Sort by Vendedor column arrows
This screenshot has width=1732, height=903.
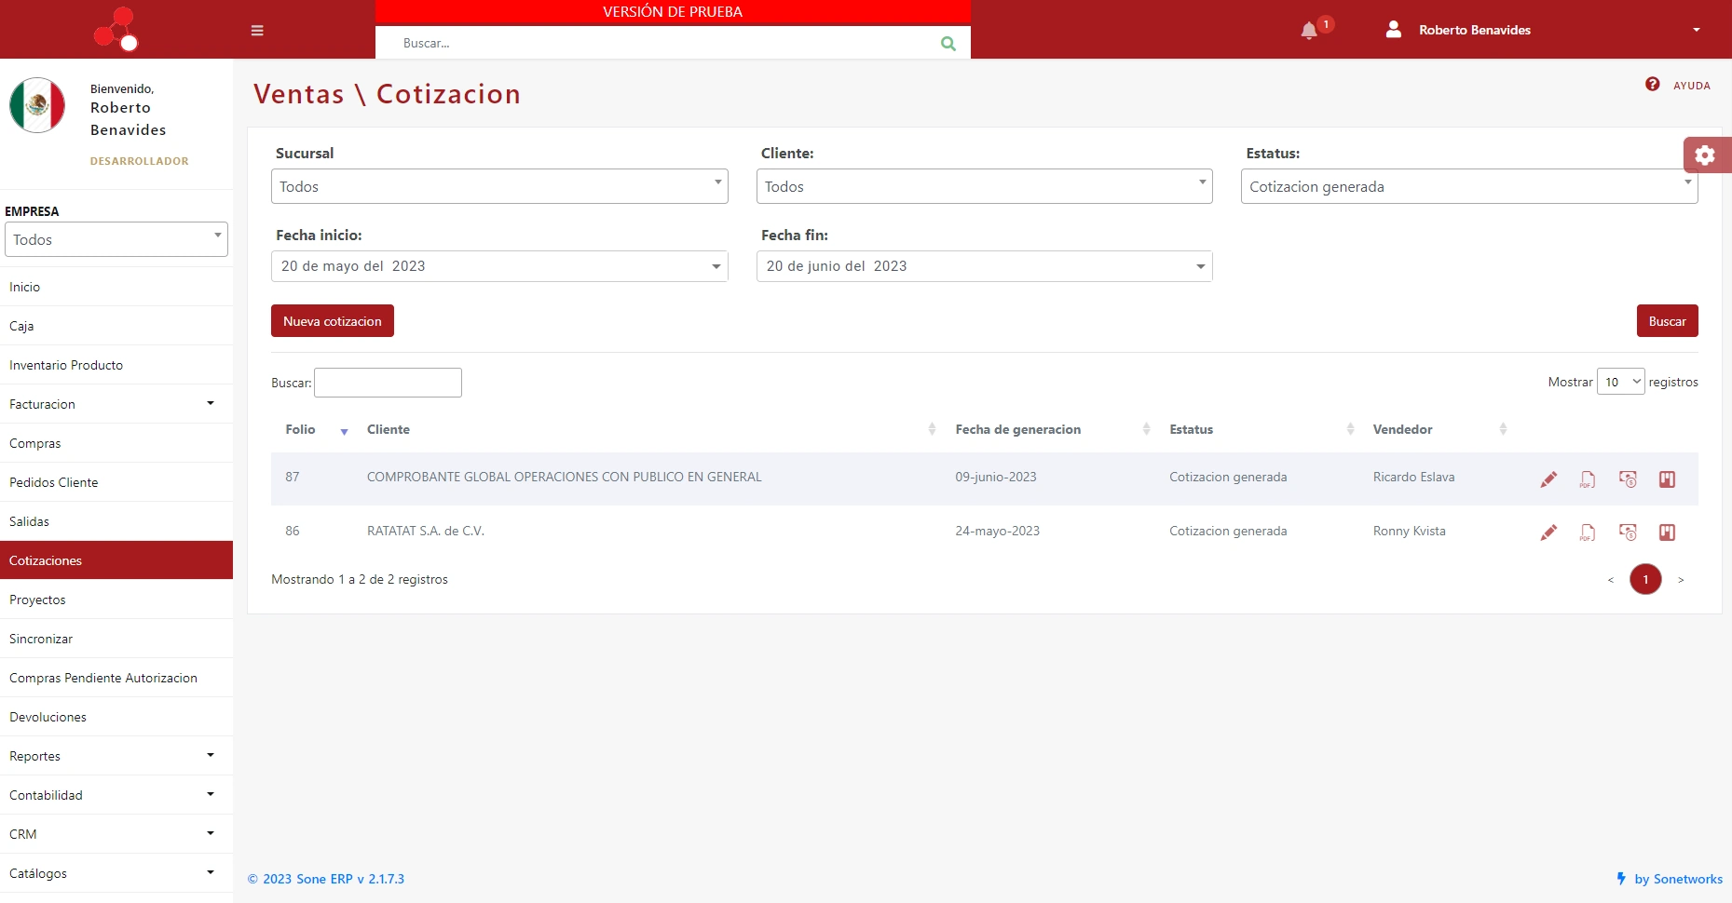1503,429
